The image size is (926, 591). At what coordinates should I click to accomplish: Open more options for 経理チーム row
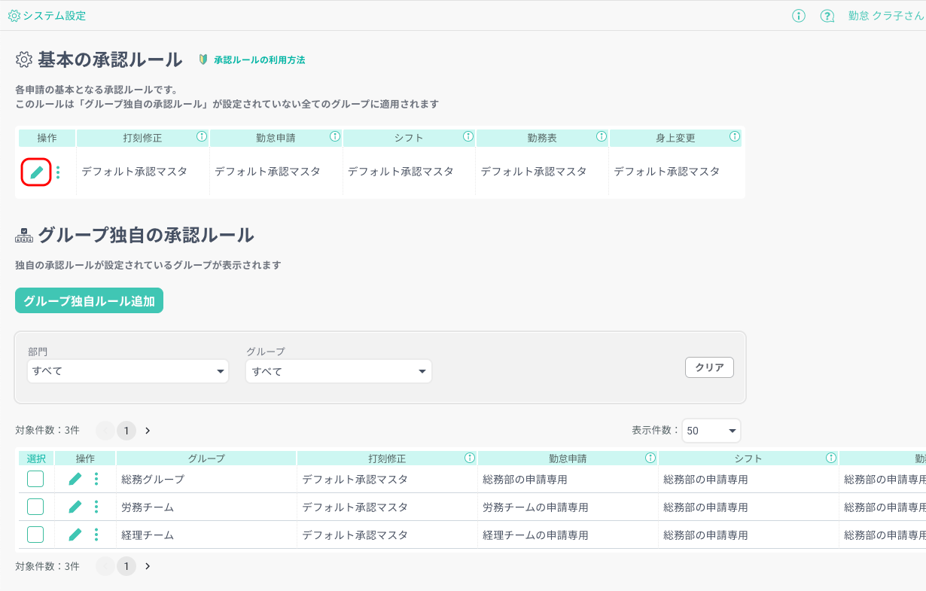pos(96,535)
